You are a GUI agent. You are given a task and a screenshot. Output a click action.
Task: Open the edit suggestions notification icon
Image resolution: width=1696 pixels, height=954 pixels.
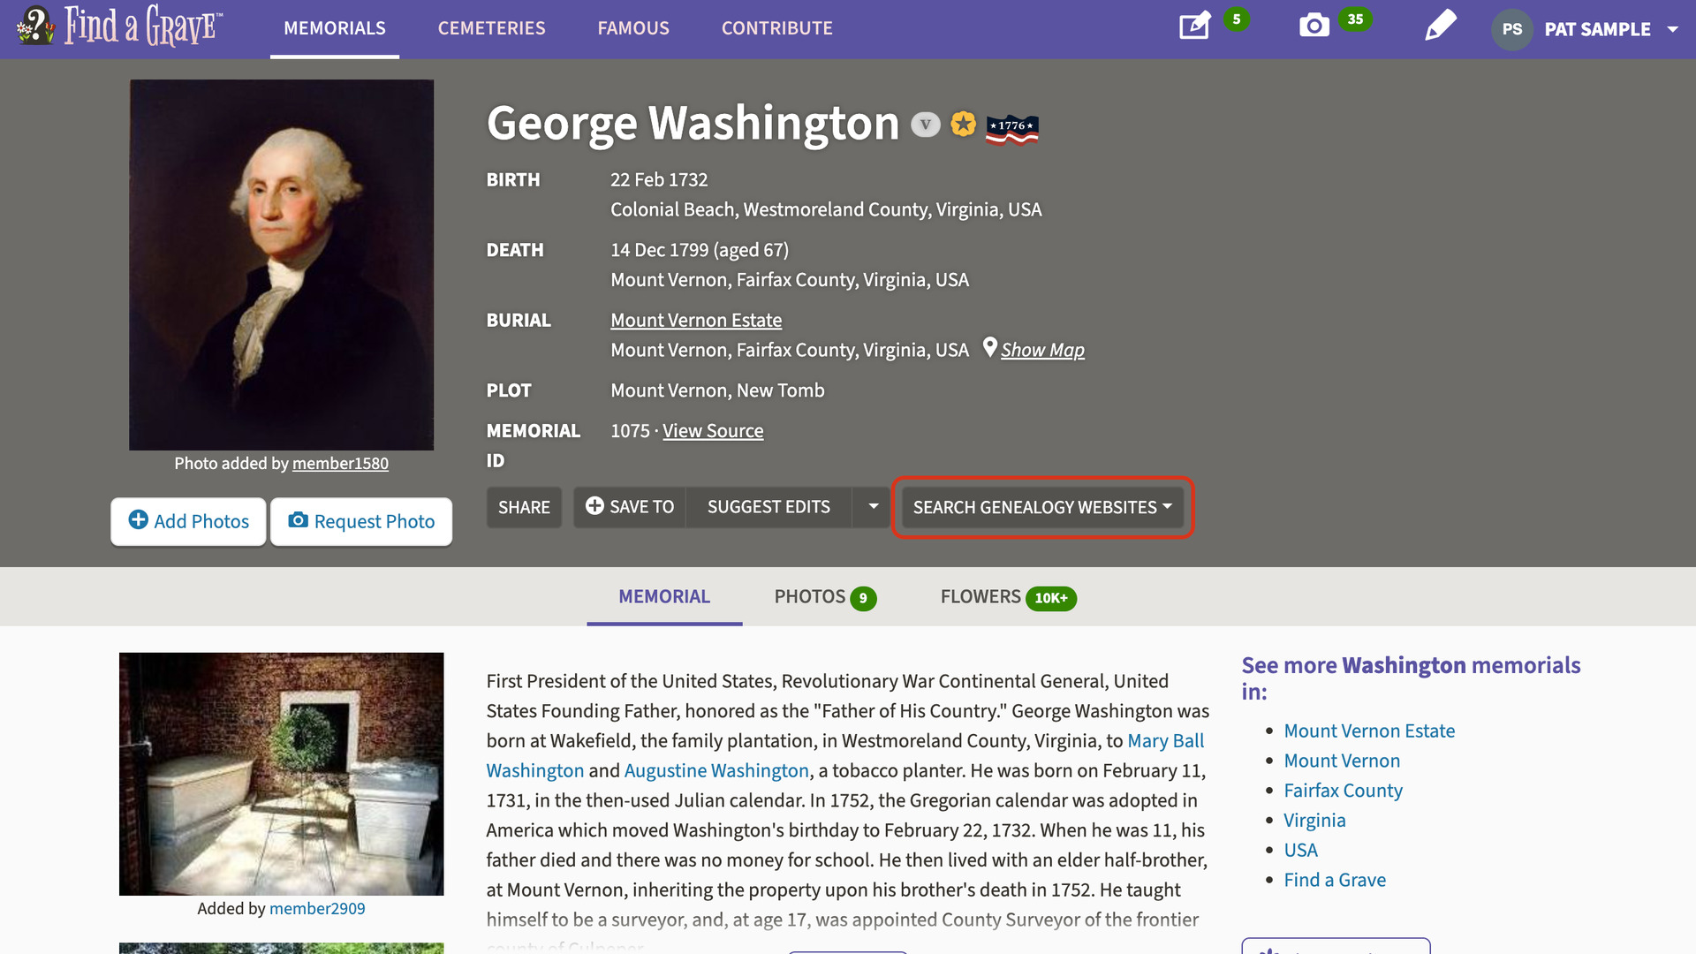(1194, 26)
